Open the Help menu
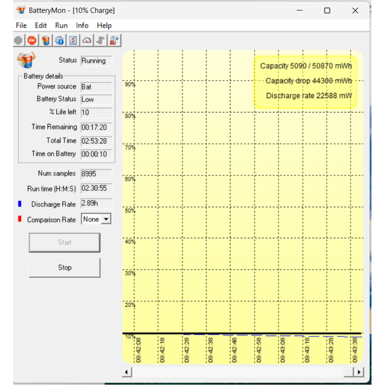The image size is (385, 385). (104, 25)
